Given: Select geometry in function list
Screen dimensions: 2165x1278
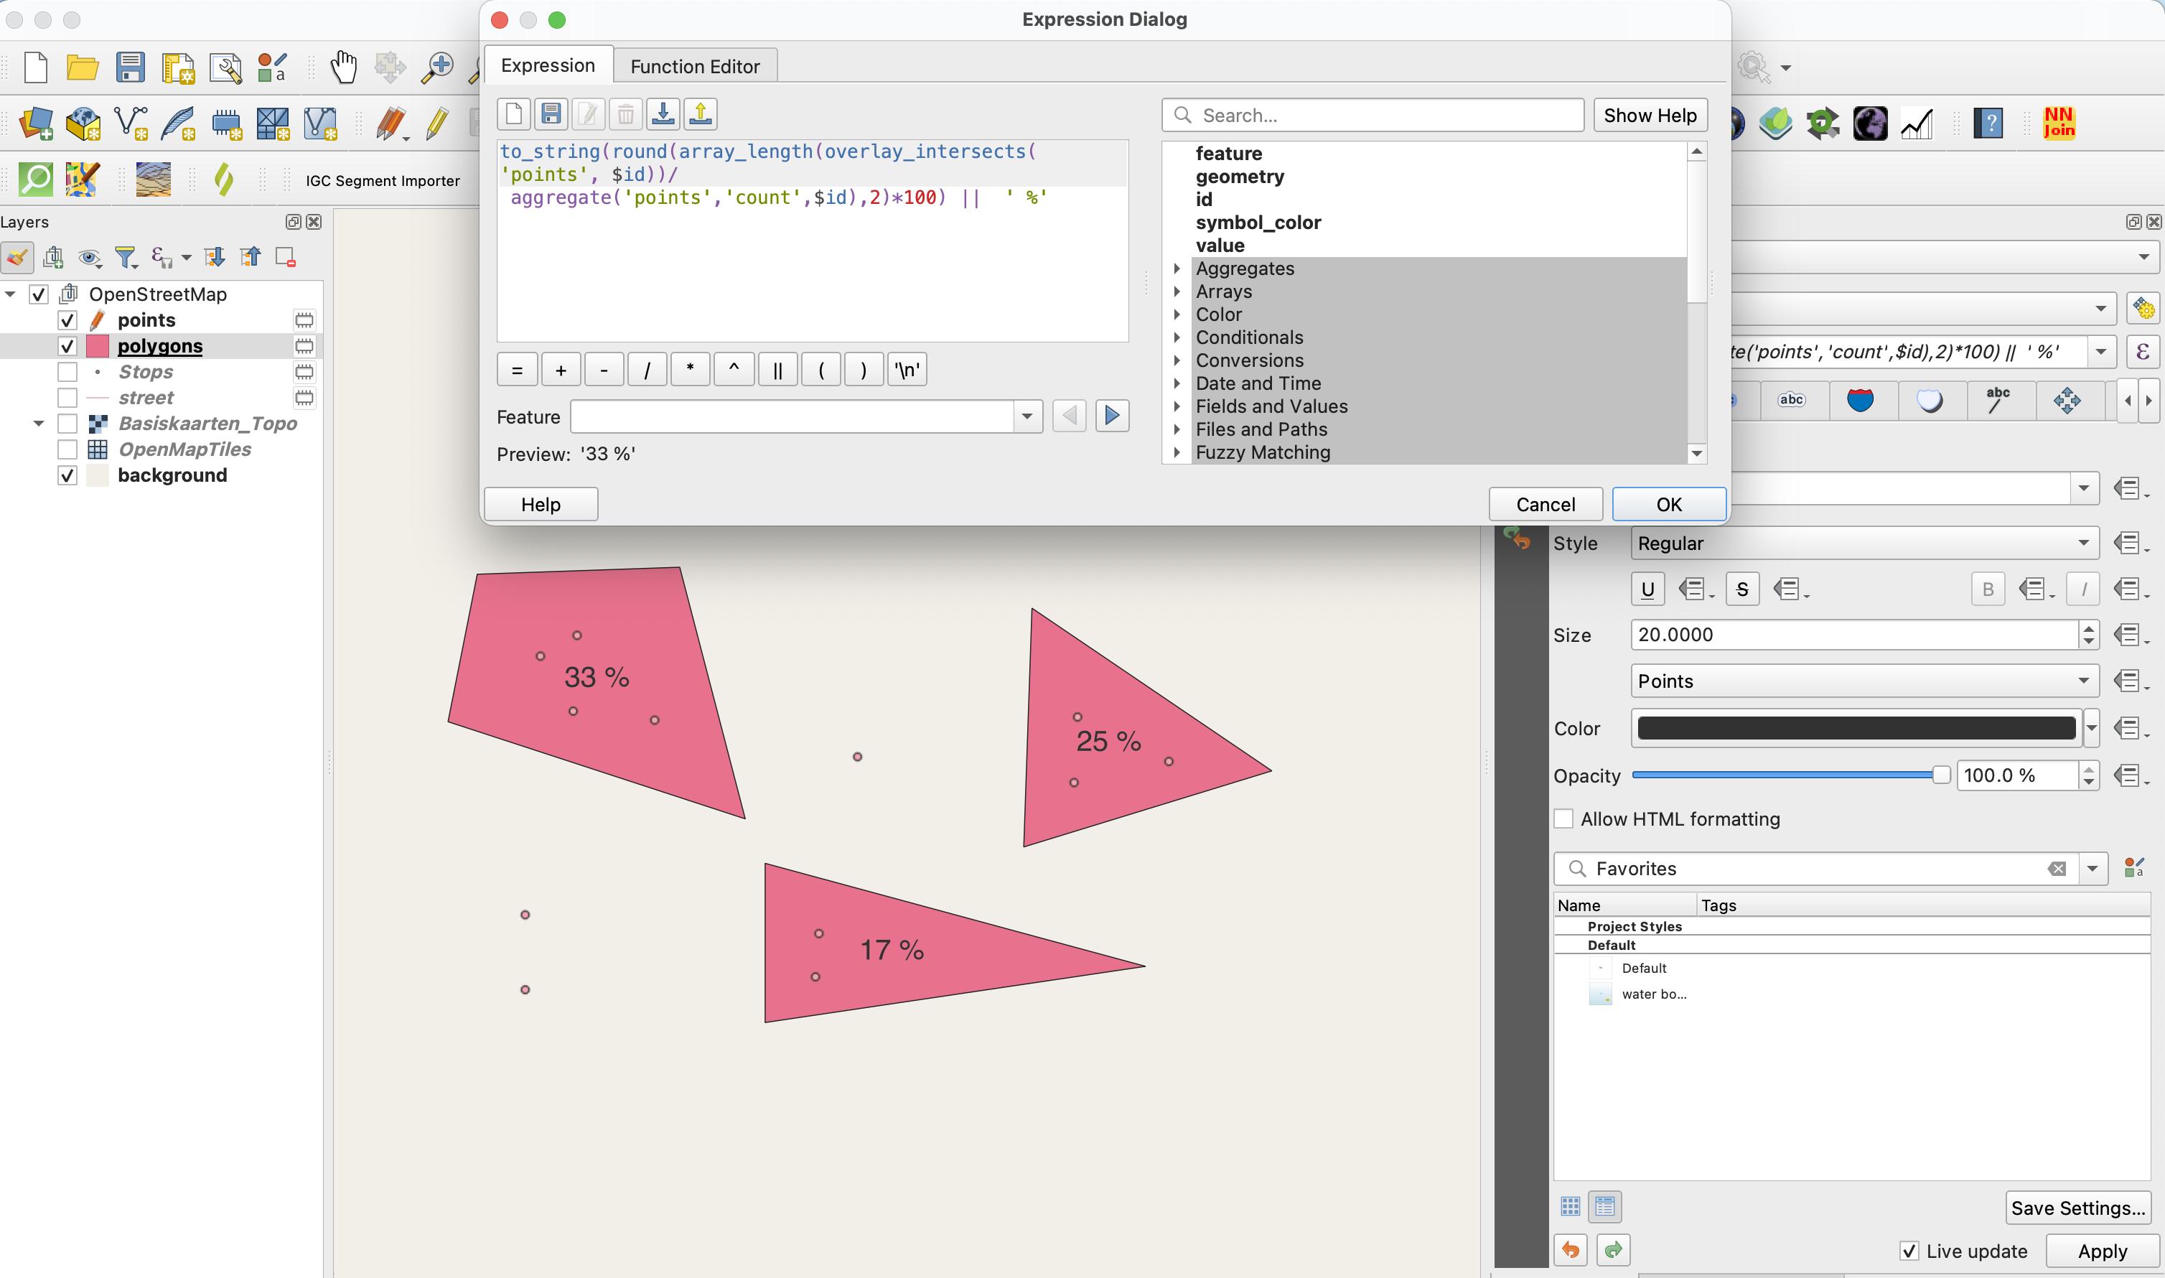Looking at the screenshot, I should point(1240,177).
